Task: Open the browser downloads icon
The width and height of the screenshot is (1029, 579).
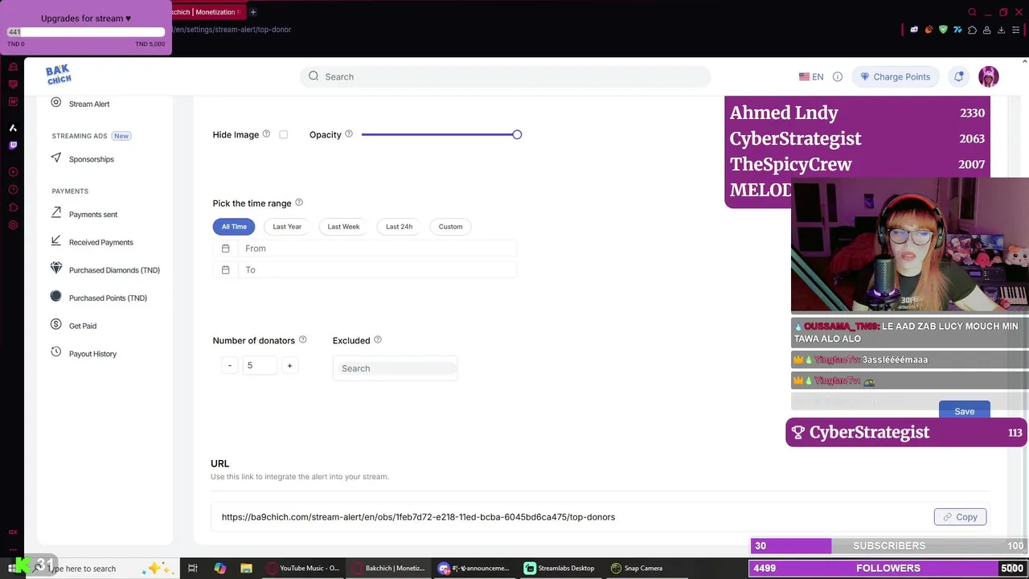Action: pos(1001,30)
